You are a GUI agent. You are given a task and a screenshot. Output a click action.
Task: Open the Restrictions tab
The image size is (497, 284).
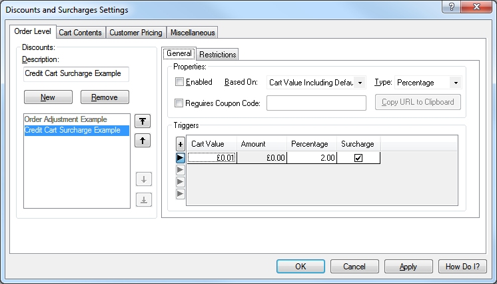click(217, 55)
